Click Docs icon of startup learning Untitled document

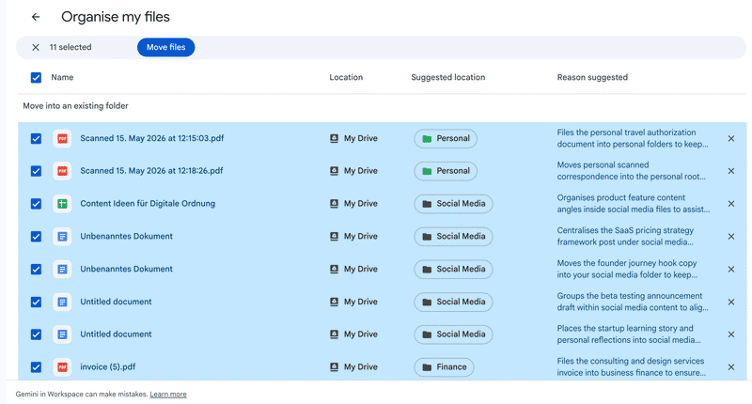62,334
